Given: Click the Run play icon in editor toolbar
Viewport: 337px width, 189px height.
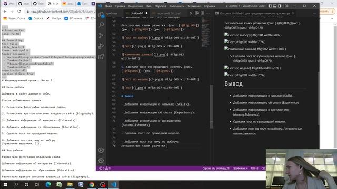Looking at the screenshot, I should pyautogui.click(x=191, y=13).
